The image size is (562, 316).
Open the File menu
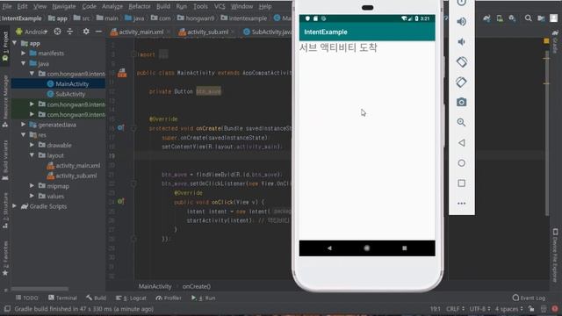(7, 6)
